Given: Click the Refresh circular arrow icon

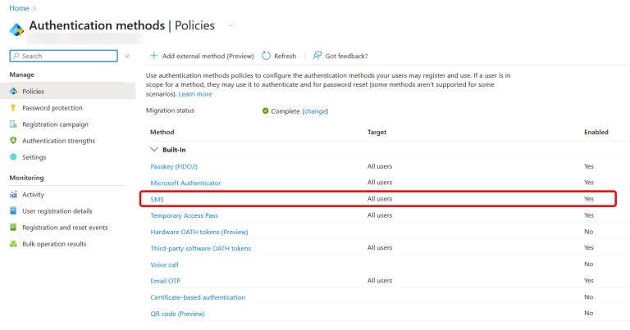Looking at the screenshot, I should tap(266, 56).
